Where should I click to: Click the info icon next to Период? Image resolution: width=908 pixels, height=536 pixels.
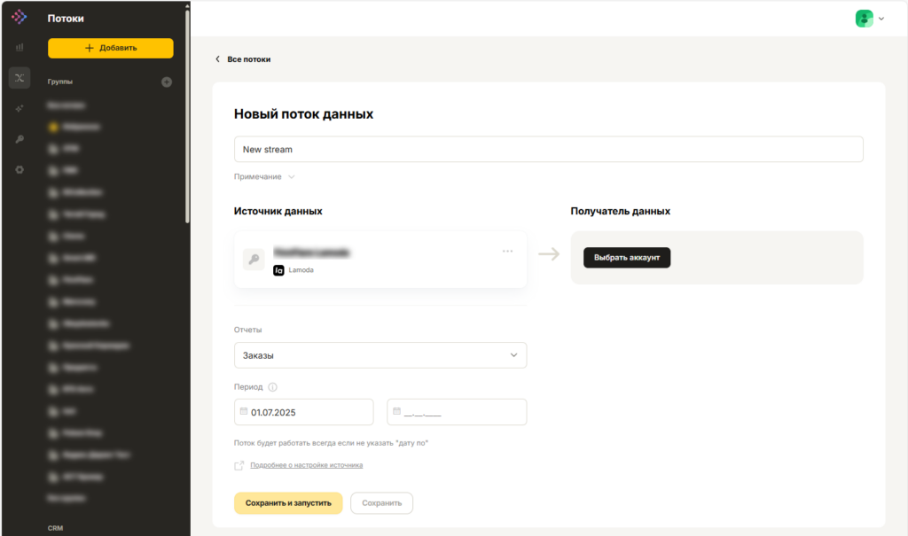(273, 387)
